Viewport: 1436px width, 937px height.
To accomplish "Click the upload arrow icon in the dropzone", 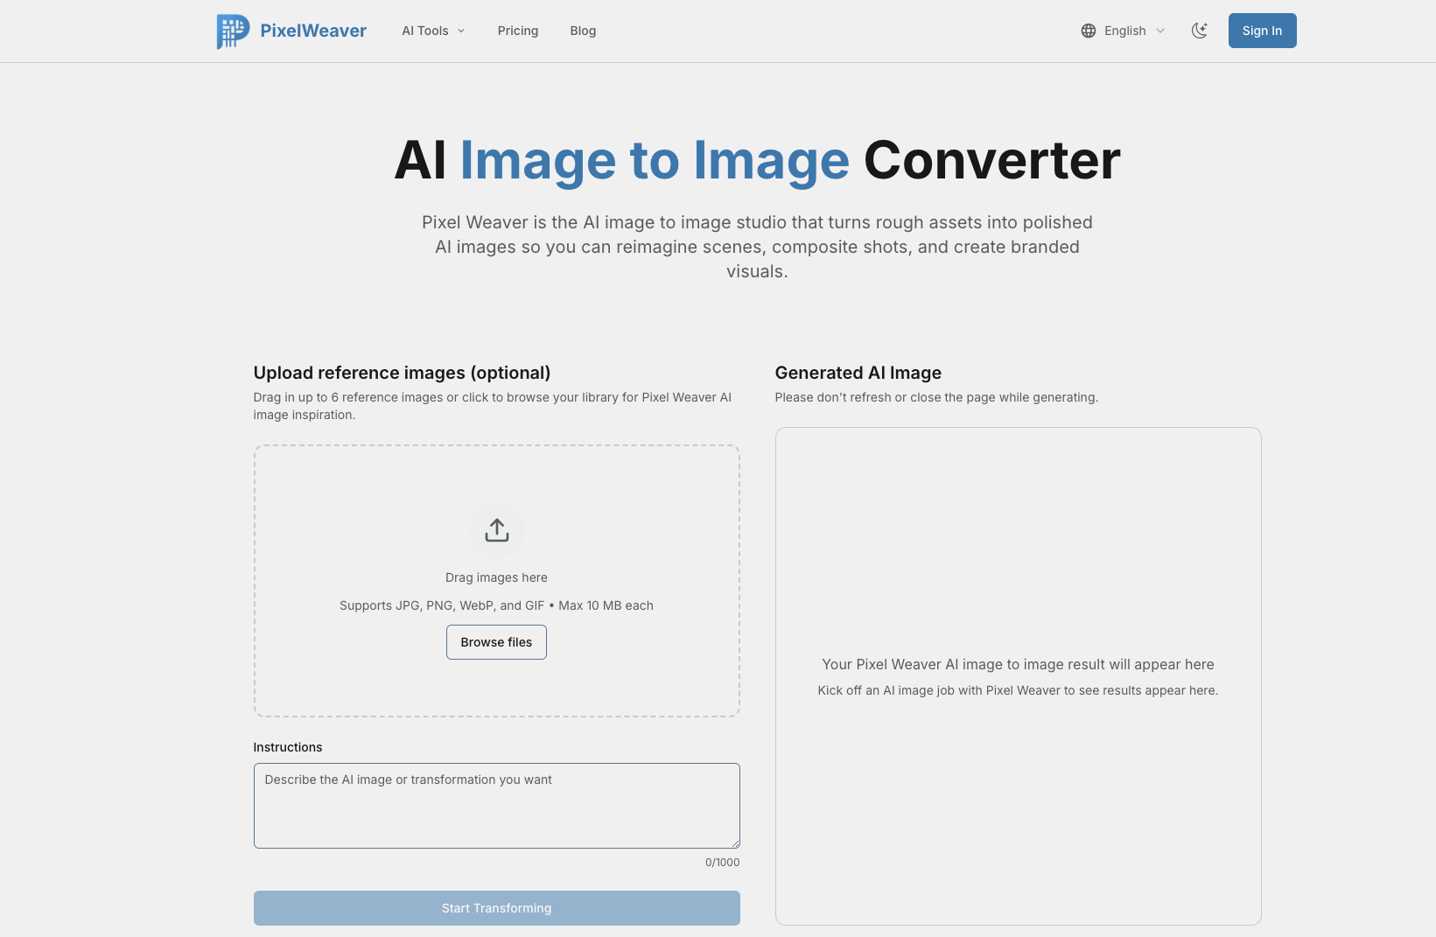I will tap(496, 529).
